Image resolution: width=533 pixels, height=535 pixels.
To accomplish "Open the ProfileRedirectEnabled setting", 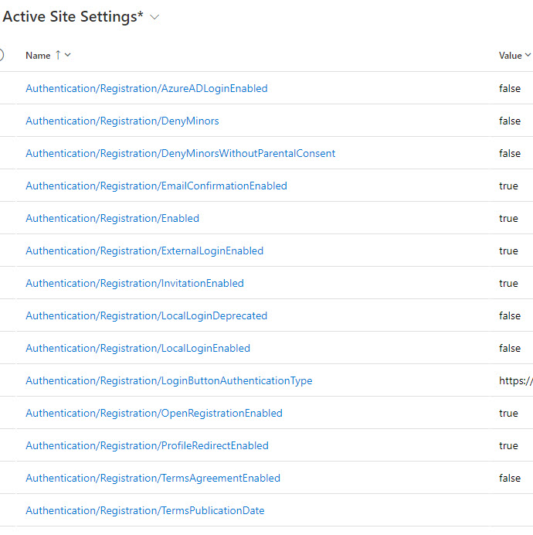I will click(148, 445).
